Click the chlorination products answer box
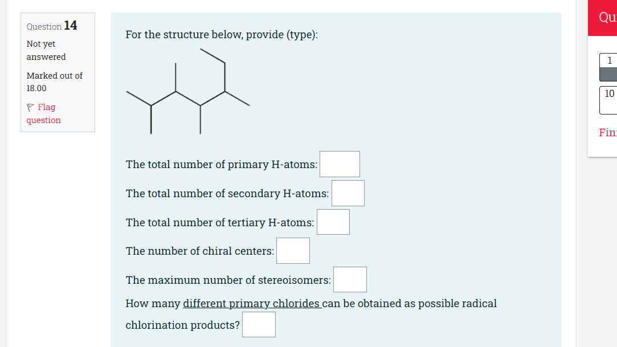Viewport: 617px width, 347px height. pos(259,325)
